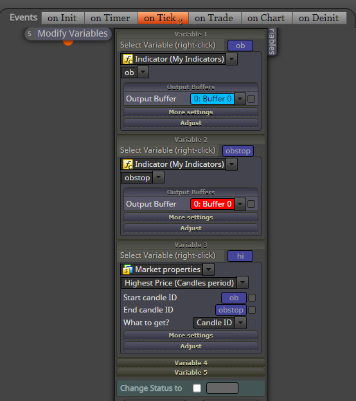Toggle checkbox beside End candle ID

pyautogui.click(x=252, y=310)
